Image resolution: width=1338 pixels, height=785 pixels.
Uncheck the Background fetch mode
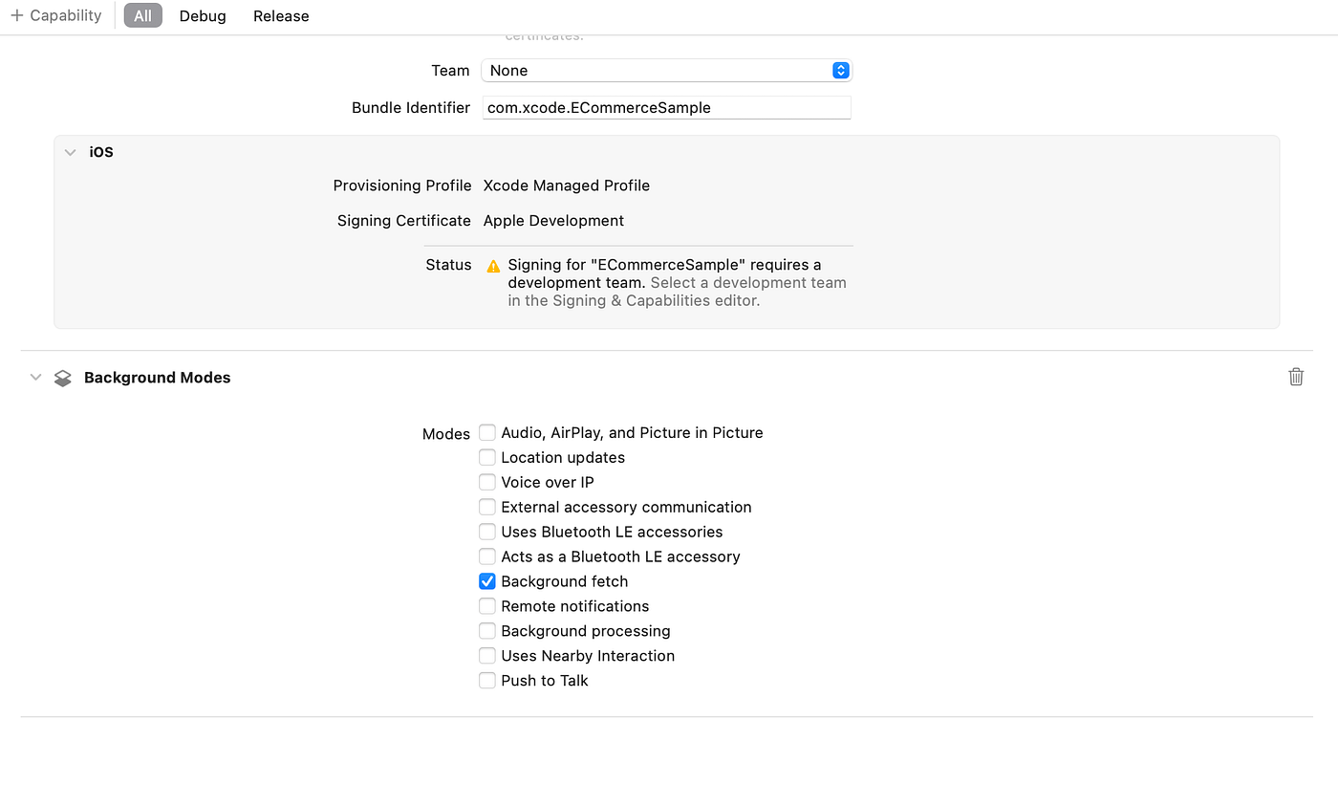(487, 580)
